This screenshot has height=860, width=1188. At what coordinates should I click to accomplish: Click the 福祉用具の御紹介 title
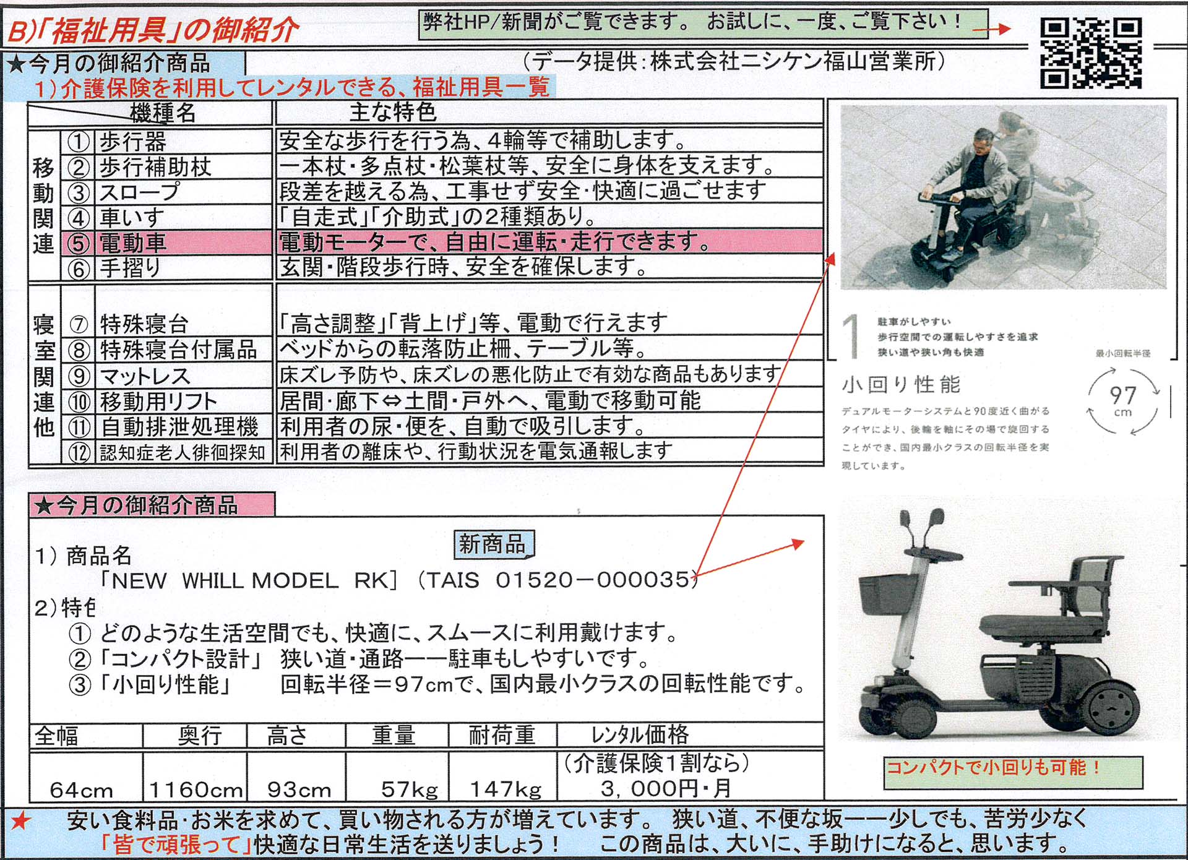point(153,29)
